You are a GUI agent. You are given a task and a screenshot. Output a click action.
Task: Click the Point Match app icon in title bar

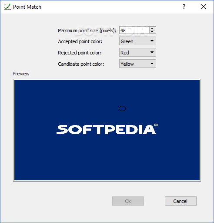[x=7, y=7]
